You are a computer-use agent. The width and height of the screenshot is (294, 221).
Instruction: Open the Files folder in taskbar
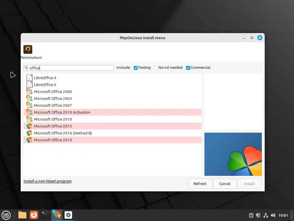(22, 215)
